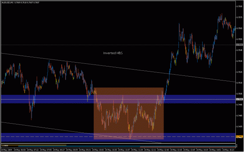
Task: Click the 0.7565 price scale value
Action: click(x=239, y=28)
